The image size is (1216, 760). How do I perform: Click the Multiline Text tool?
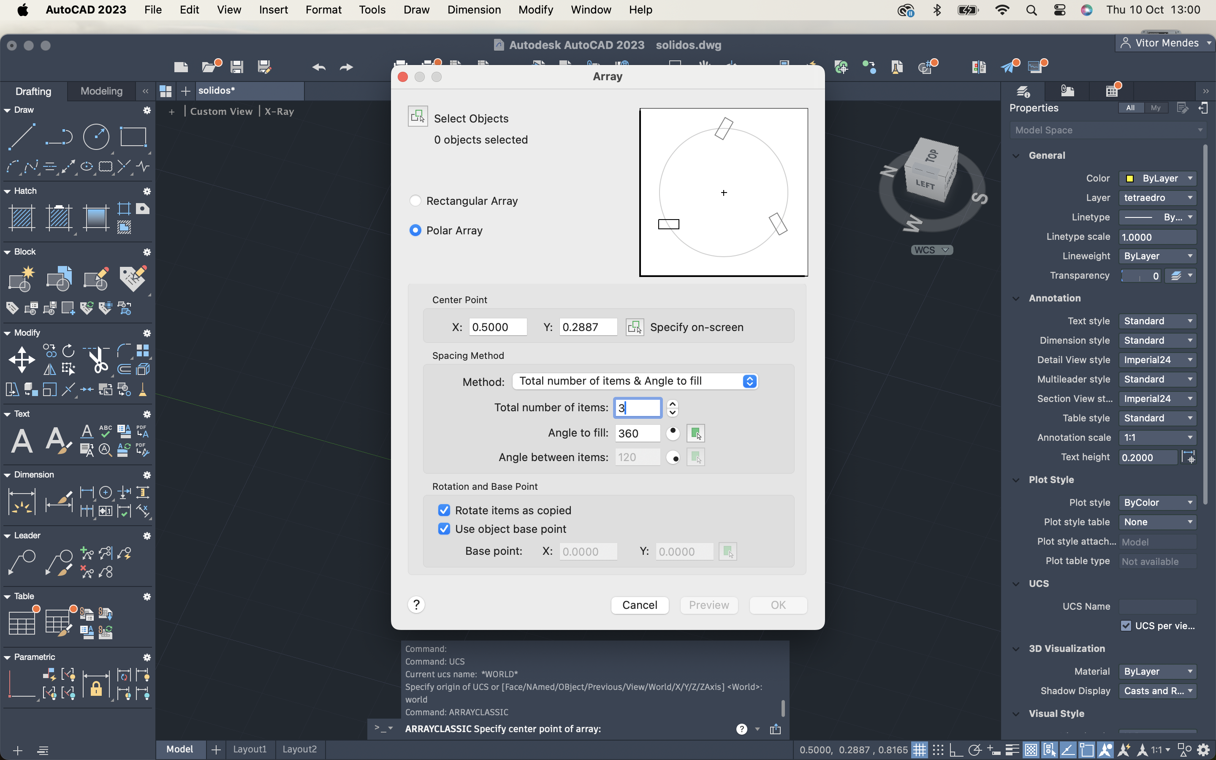pyautogui.click(x=22, y=441)
